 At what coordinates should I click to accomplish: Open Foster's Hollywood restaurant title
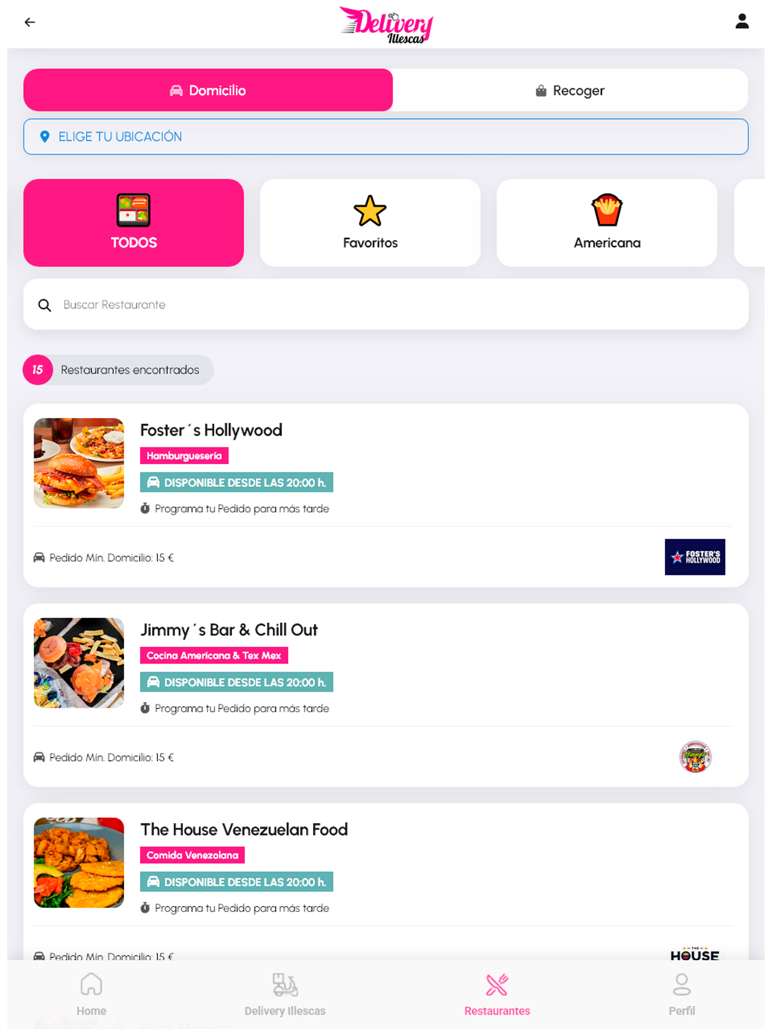pyautogui.click(x=211, y=430)
